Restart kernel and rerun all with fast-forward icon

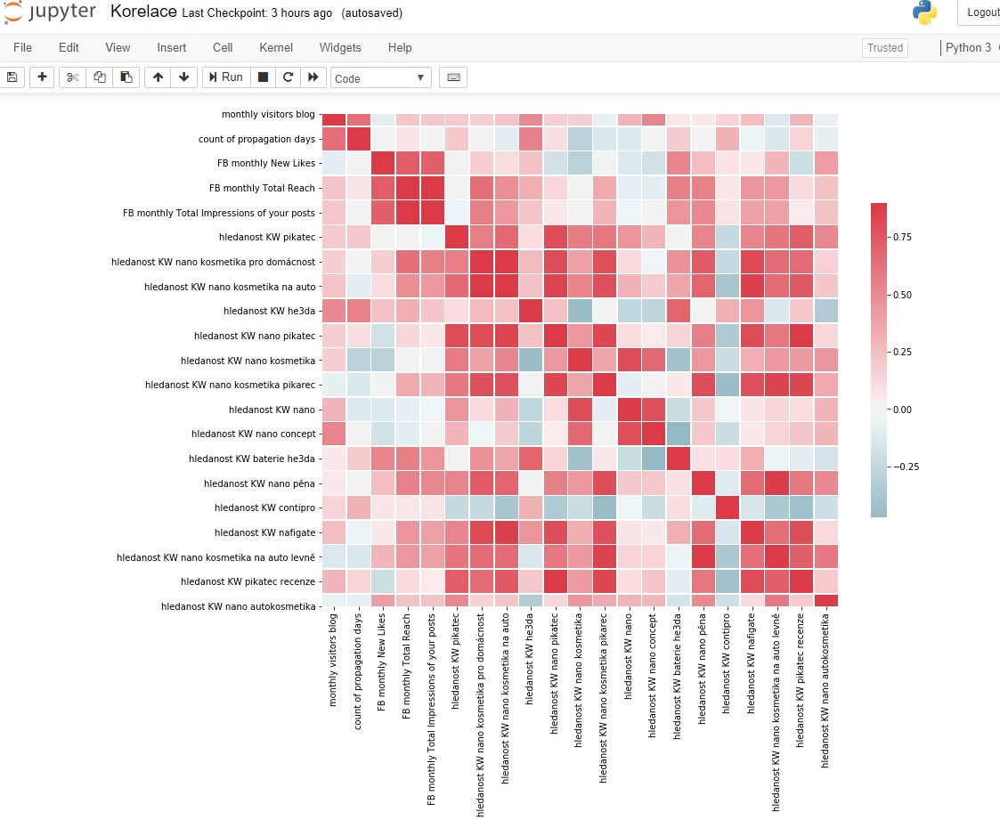click(313, 77)
